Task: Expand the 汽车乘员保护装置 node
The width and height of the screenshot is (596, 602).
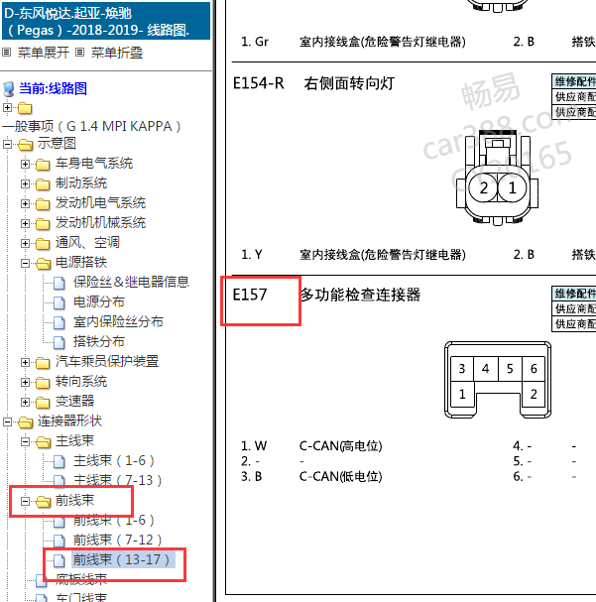Action: click(26, 362)
